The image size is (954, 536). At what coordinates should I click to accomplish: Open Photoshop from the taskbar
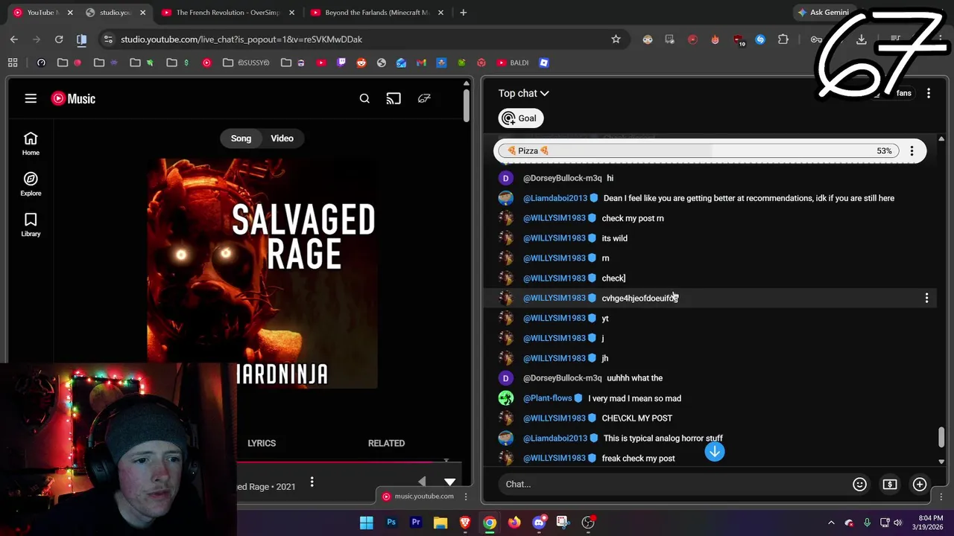tap(391, 523)
